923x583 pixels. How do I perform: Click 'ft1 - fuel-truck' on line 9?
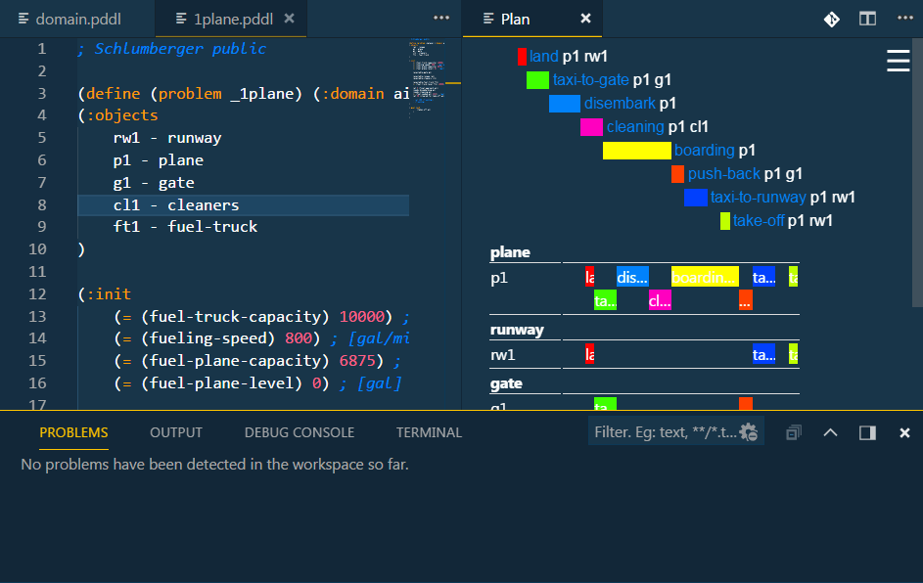(x=185, y=227)
